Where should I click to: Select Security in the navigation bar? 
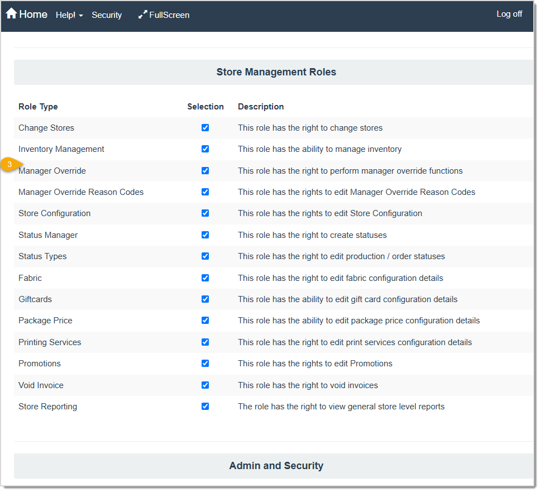(x=107, y=15)
